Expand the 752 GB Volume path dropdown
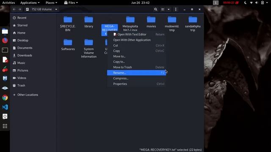Image resolution: width=271 pixels, height=152 pixels. [x=56, y=9]
